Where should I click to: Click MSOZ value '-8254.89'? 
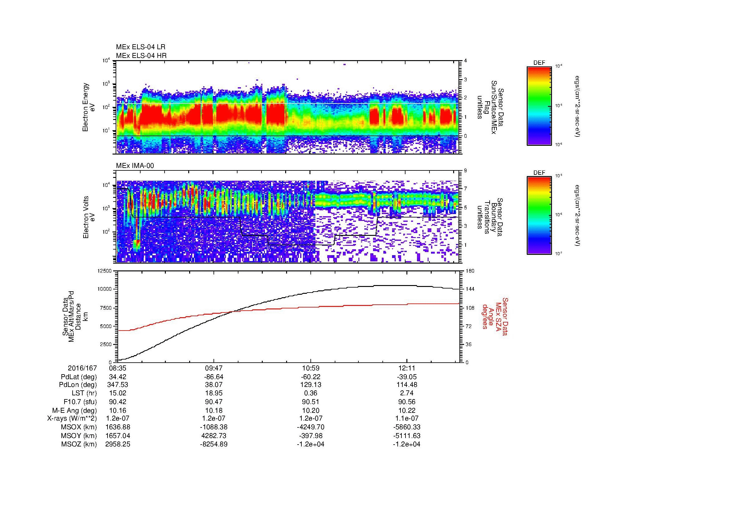214,444
